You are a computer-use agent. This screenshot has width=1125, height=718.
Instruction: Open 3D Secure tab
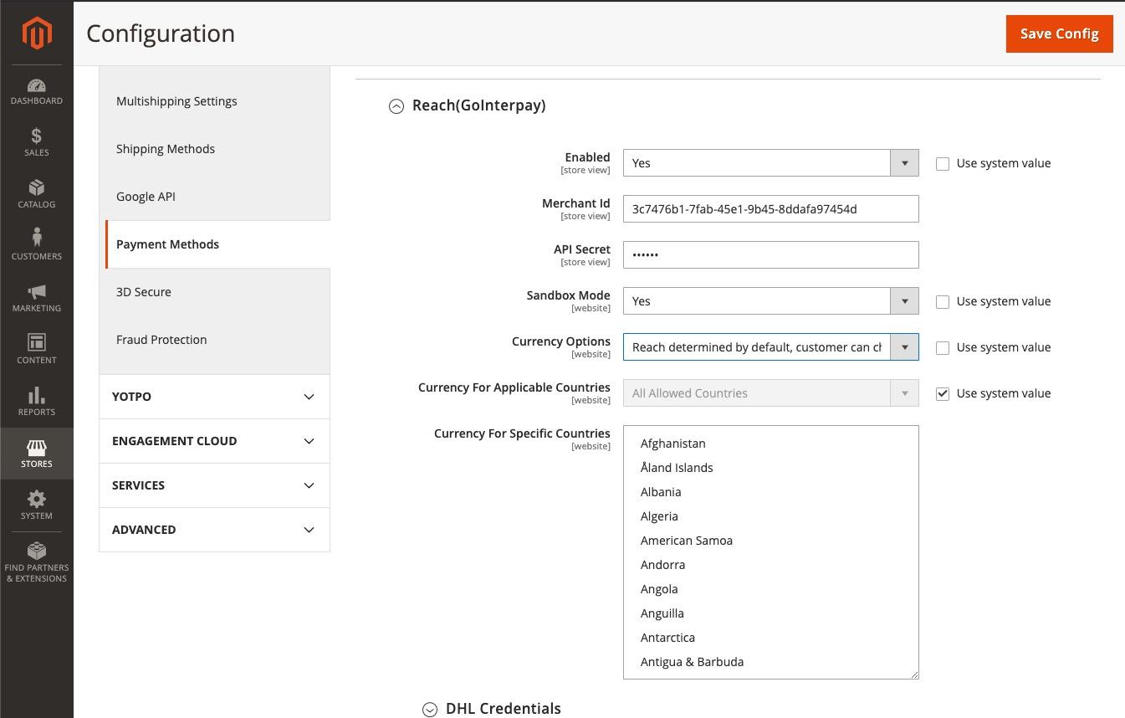(x=214, y=292)
